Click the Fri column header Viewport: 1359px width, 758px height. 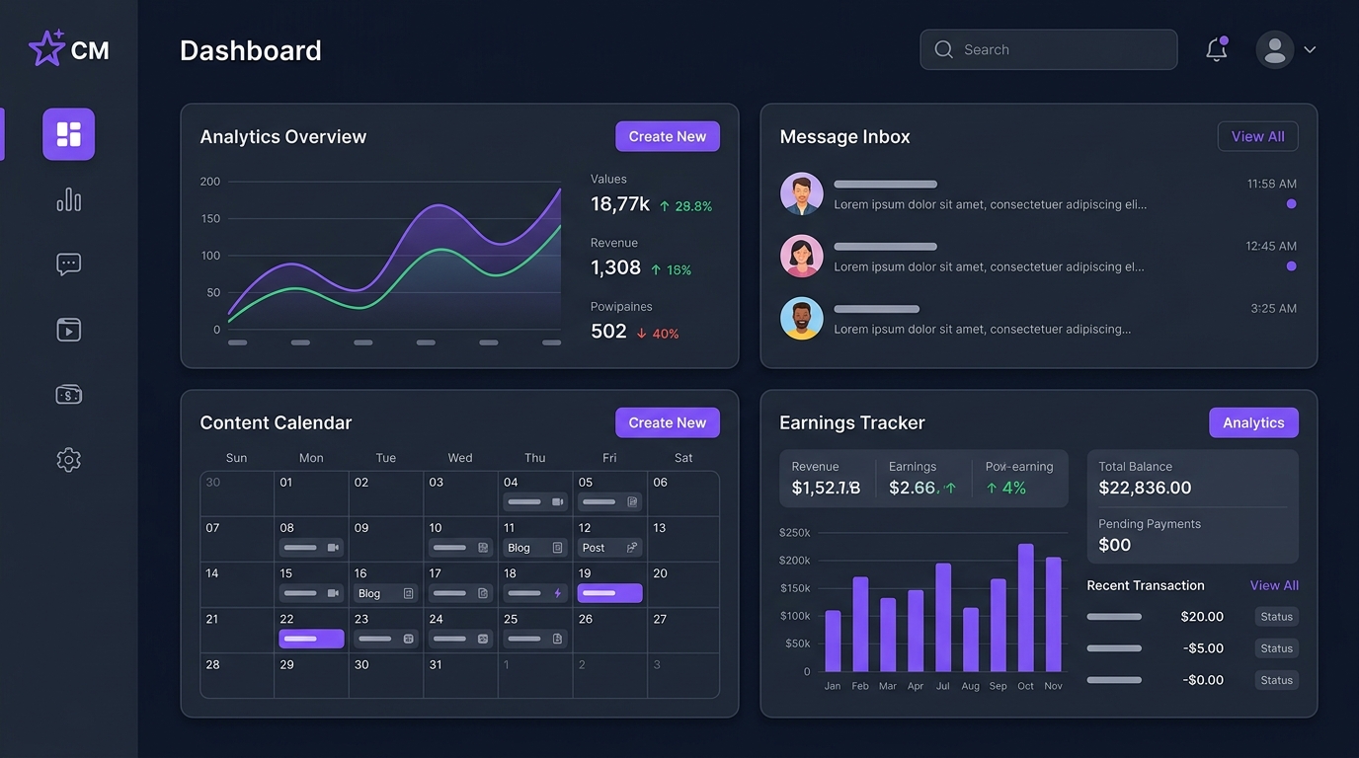point(609,458)
